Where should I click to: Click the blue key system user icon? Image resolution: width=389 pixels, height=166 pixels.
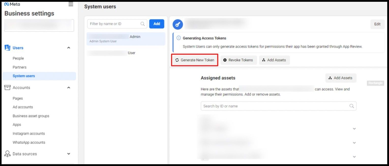178,24
